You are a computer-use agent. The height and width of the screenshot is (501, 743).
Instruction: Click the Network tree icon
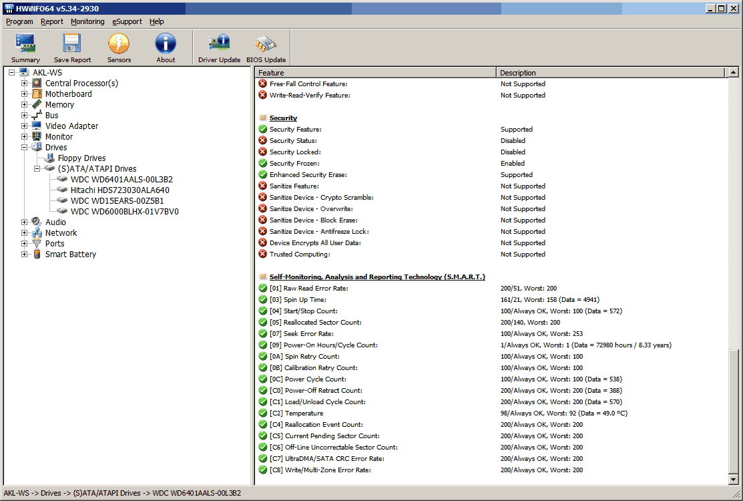coord(37,232)
